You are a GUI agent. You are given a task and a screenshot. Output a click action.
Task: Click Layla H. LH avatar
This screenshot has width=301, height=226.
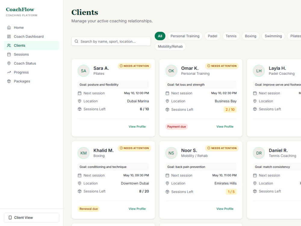(259, 71)
